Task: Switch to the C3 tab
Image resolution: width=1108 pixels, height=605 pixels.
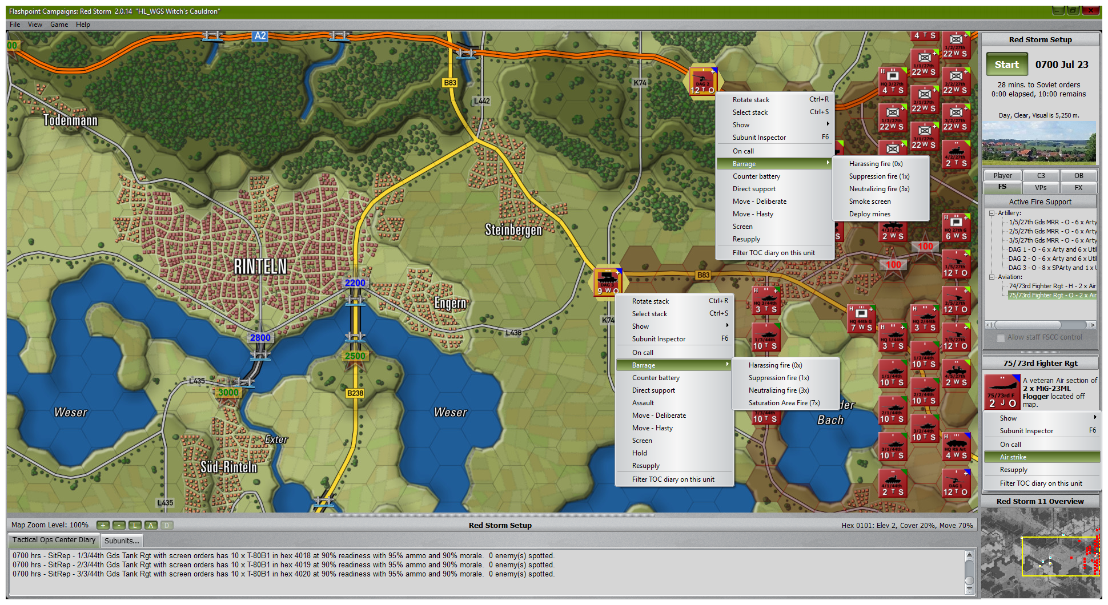Action: point(1041,176)
